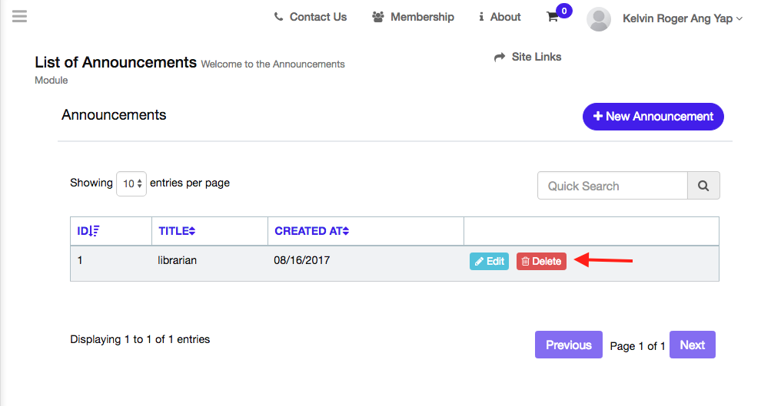Click the 'Displaying 1 to 1 of 1 entries' text

140,339
